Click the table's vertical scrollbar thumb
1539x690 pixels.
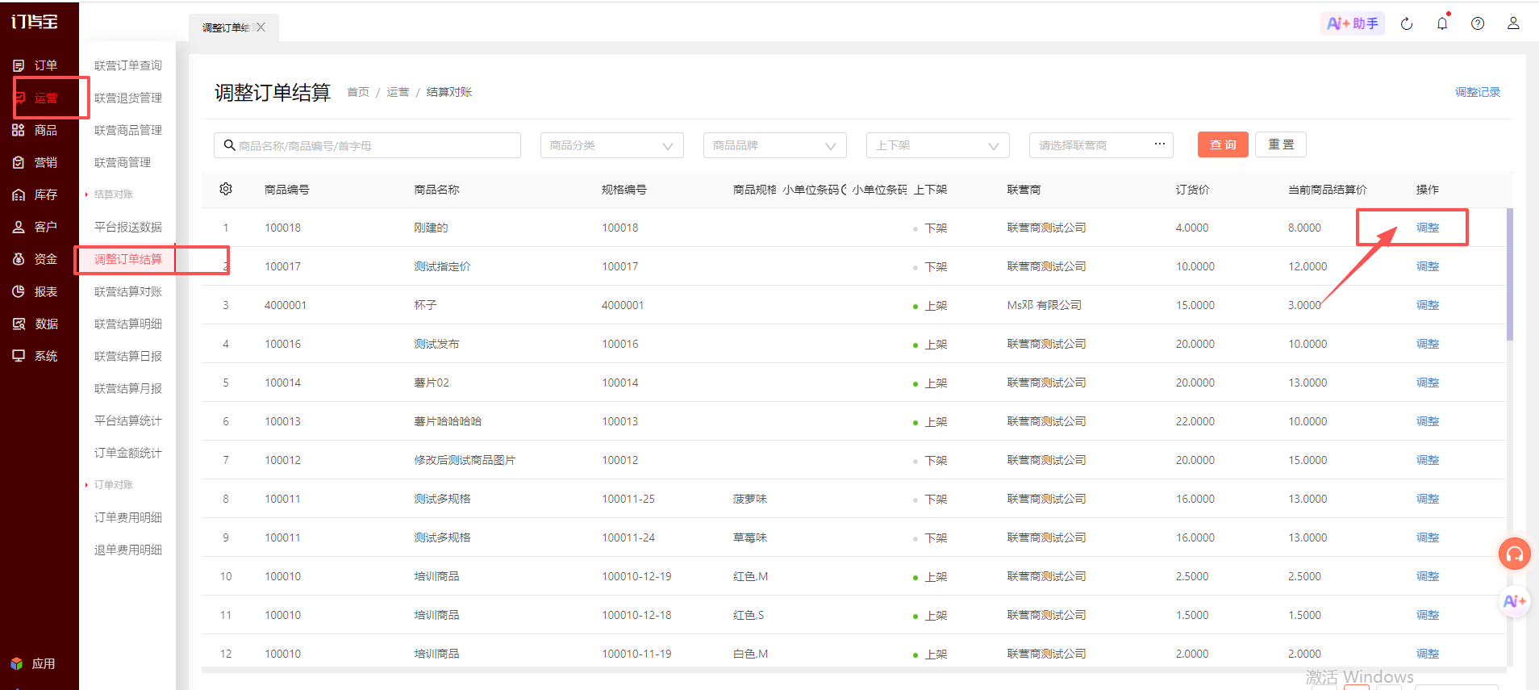1510,274
